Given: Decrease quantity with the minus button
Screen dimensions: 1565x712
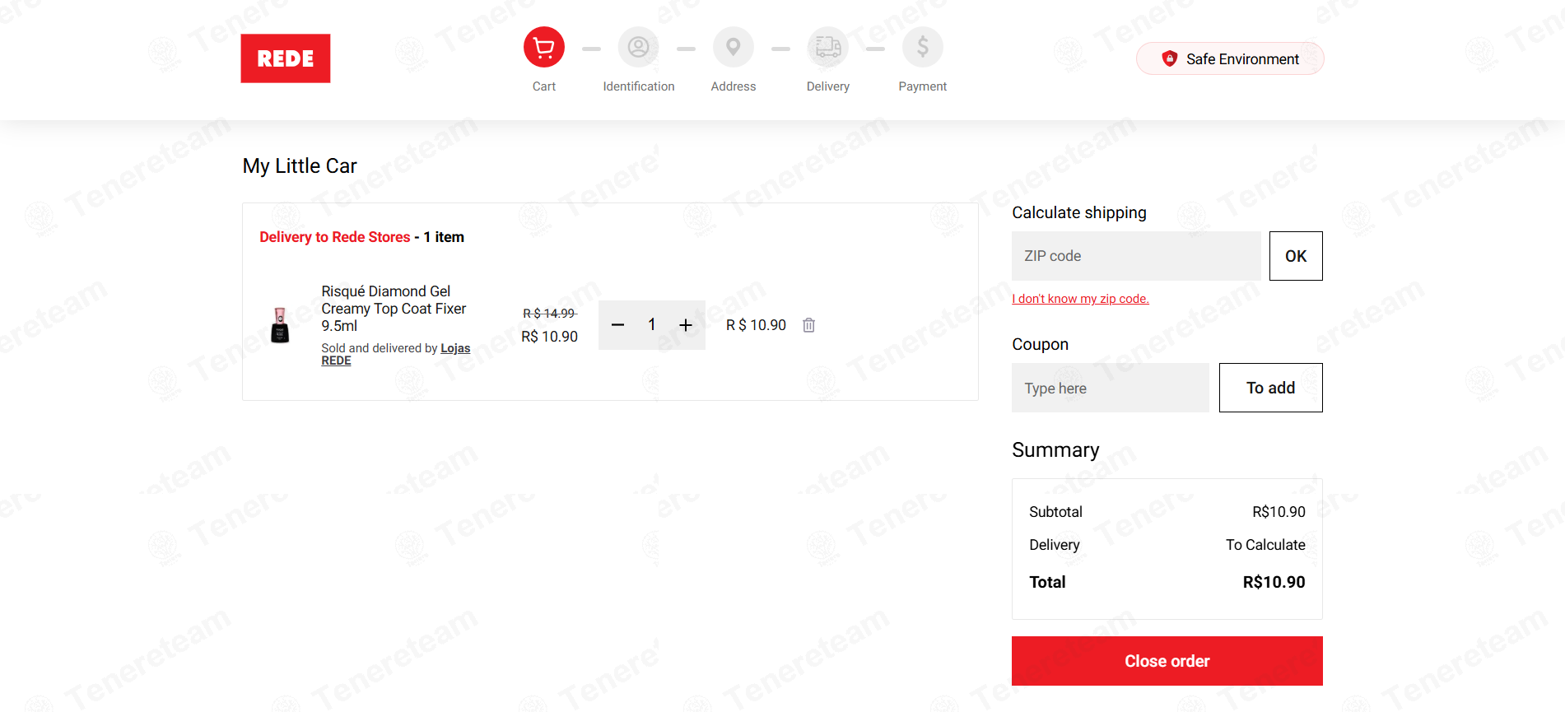Looking at the screenshot, I should [617, 325].
